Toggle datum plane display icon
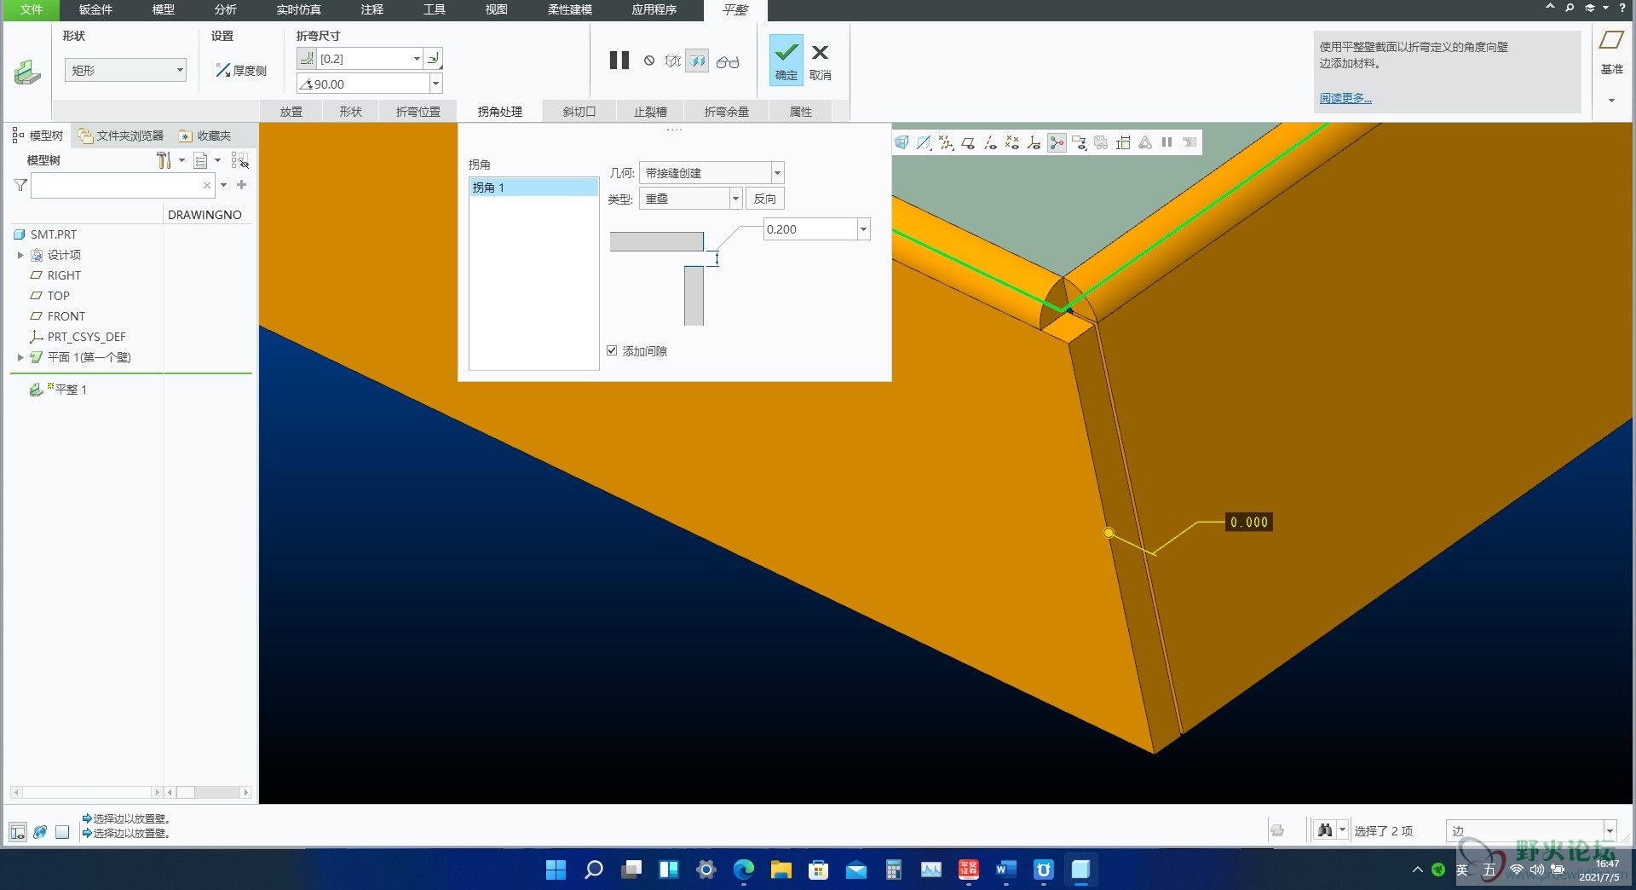 (x=968, y=142)
